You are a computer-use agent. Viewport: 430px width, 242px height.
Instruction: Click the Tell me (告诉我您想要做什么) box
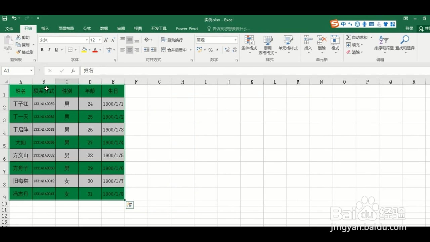(x=229, y=29)
